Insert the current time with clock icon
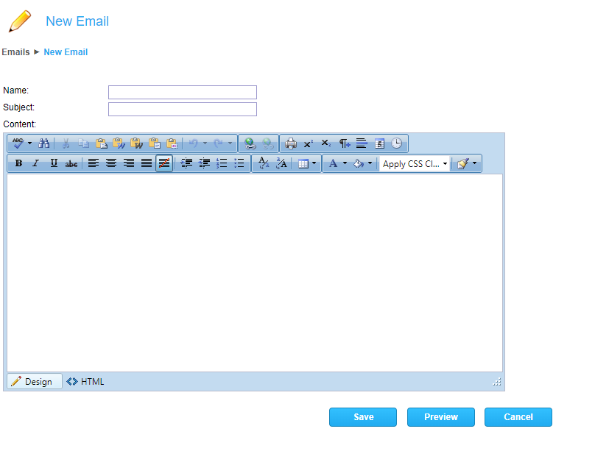Viewport: 595px width, 451px height. [397, 143]
